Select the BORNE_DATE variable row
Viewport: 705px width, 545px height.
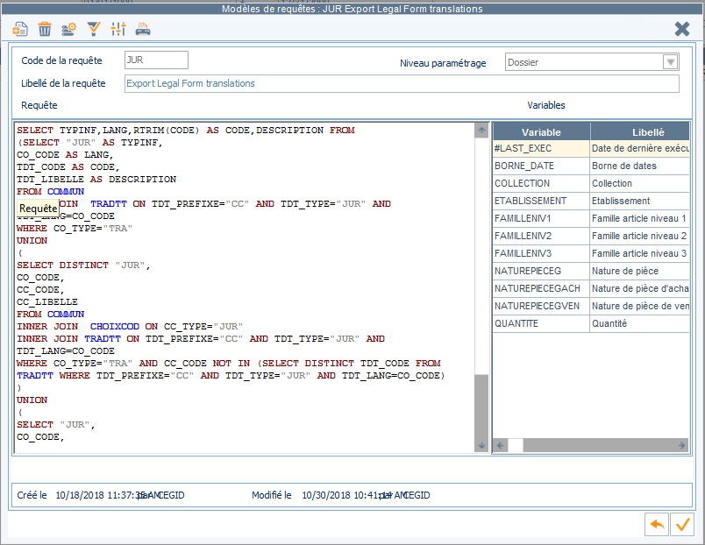click(591, 166)
